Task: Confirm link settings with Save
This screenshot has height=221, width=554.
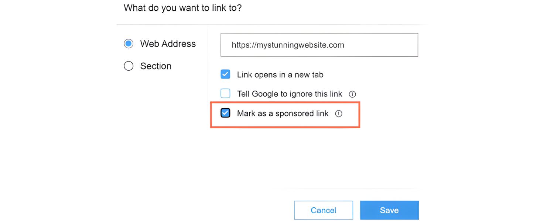Action: pos(389,210)
